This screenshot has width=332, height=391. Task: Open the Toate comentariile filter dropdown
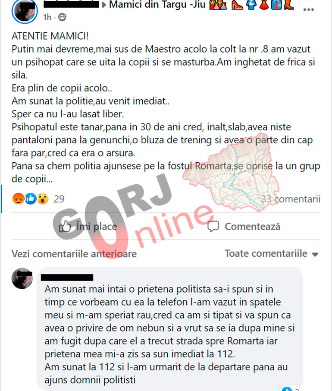point(272,254)
